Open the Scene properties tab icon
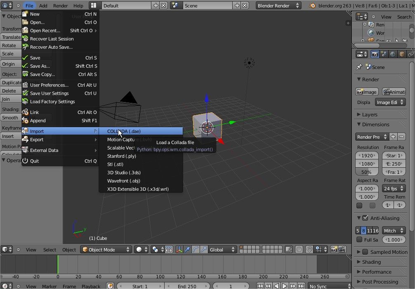The width and height of the screenshot is (415, 289). pos(384,54)
